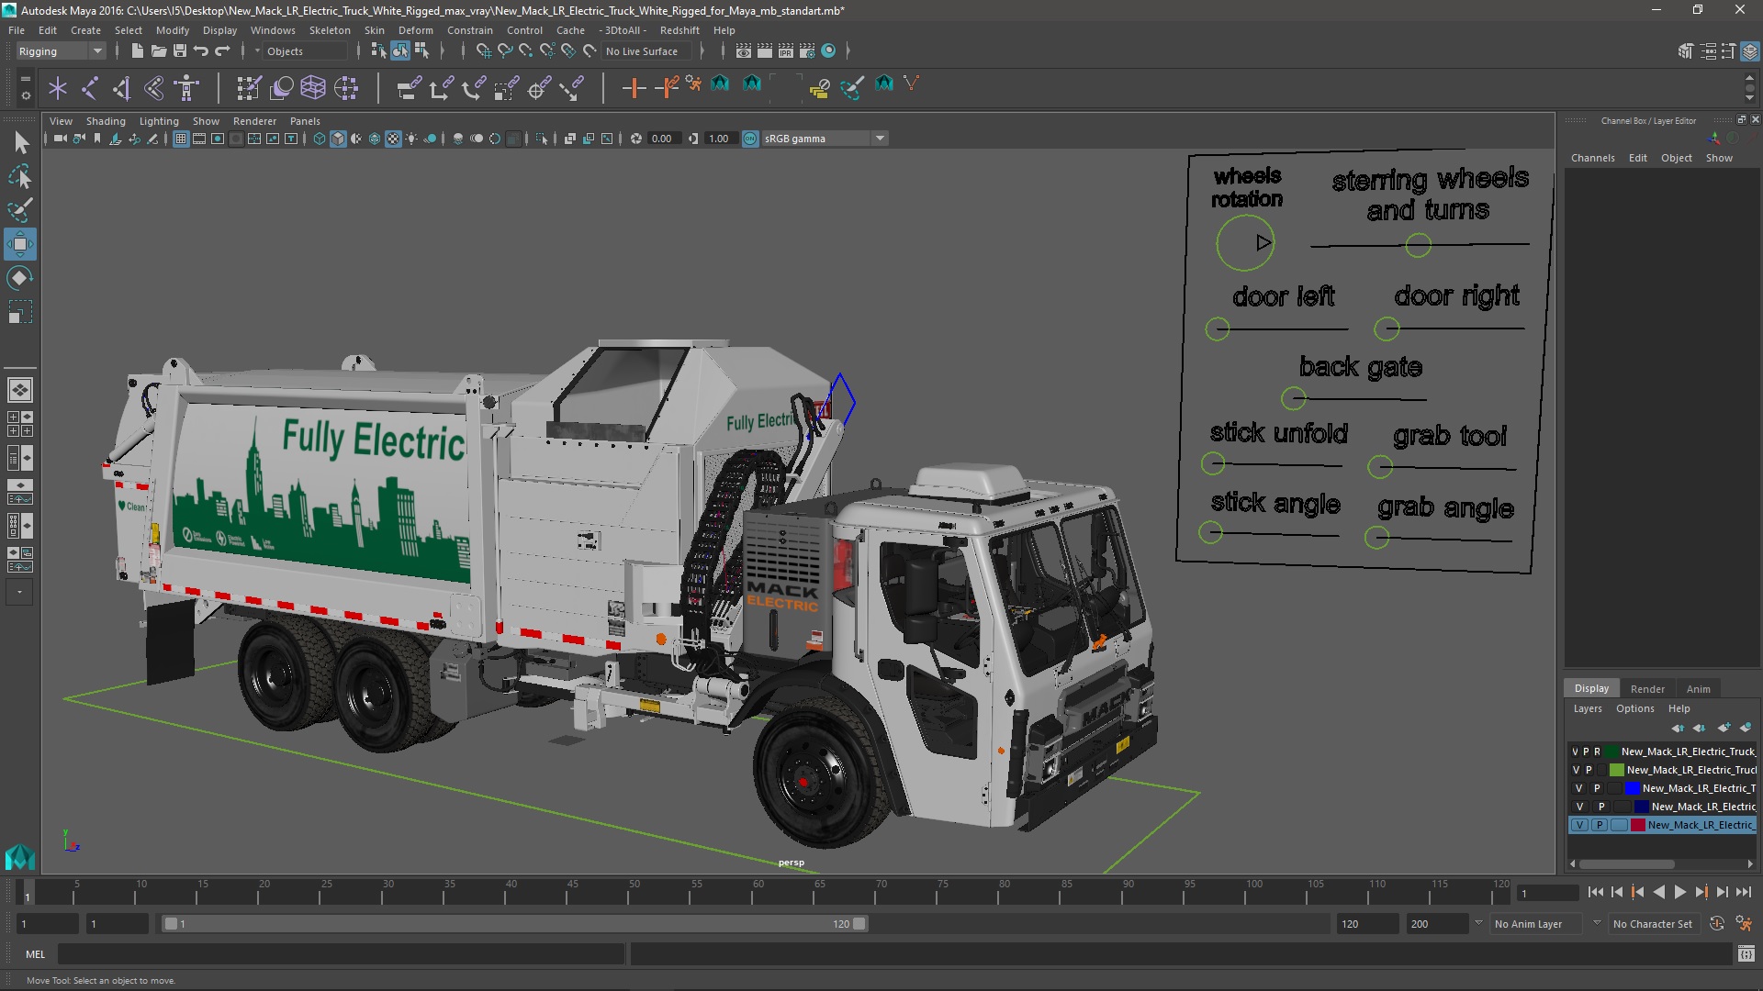Click No Live Surface field

coord(647,51)
